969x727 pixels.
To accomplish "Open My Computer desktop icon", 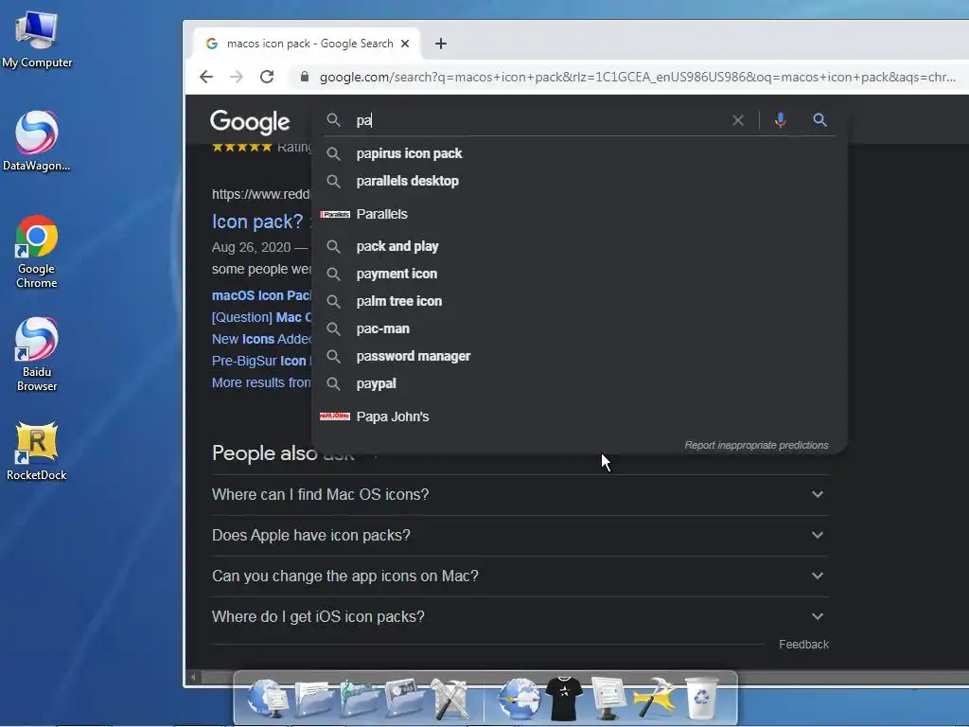I will point(37,40).
